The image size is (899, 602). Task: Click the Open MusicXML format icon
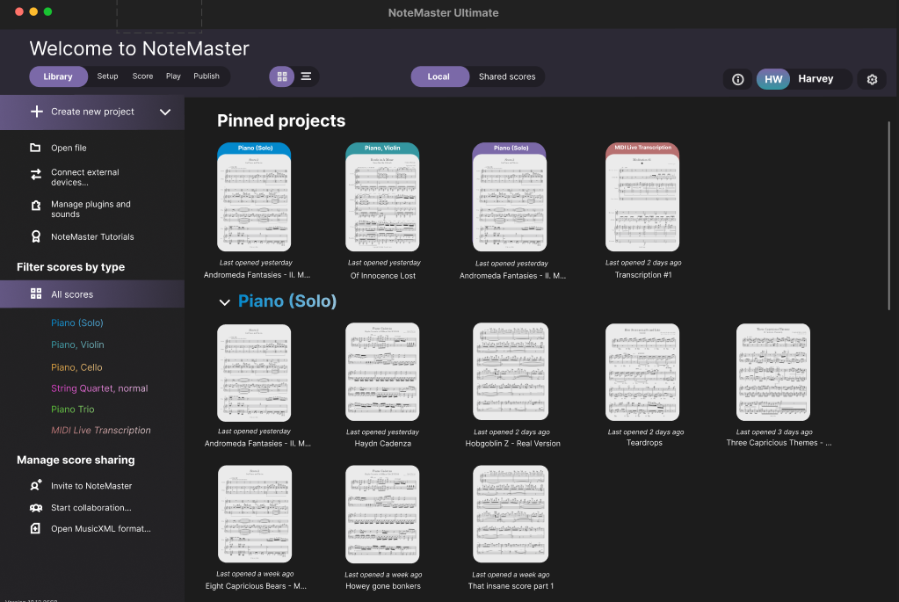coord(36,529)
